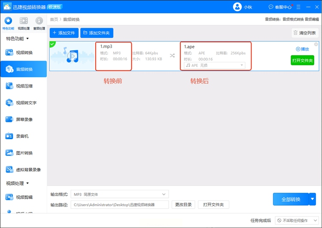
Task: Minimize the converter window
Action: pos(308,7)
